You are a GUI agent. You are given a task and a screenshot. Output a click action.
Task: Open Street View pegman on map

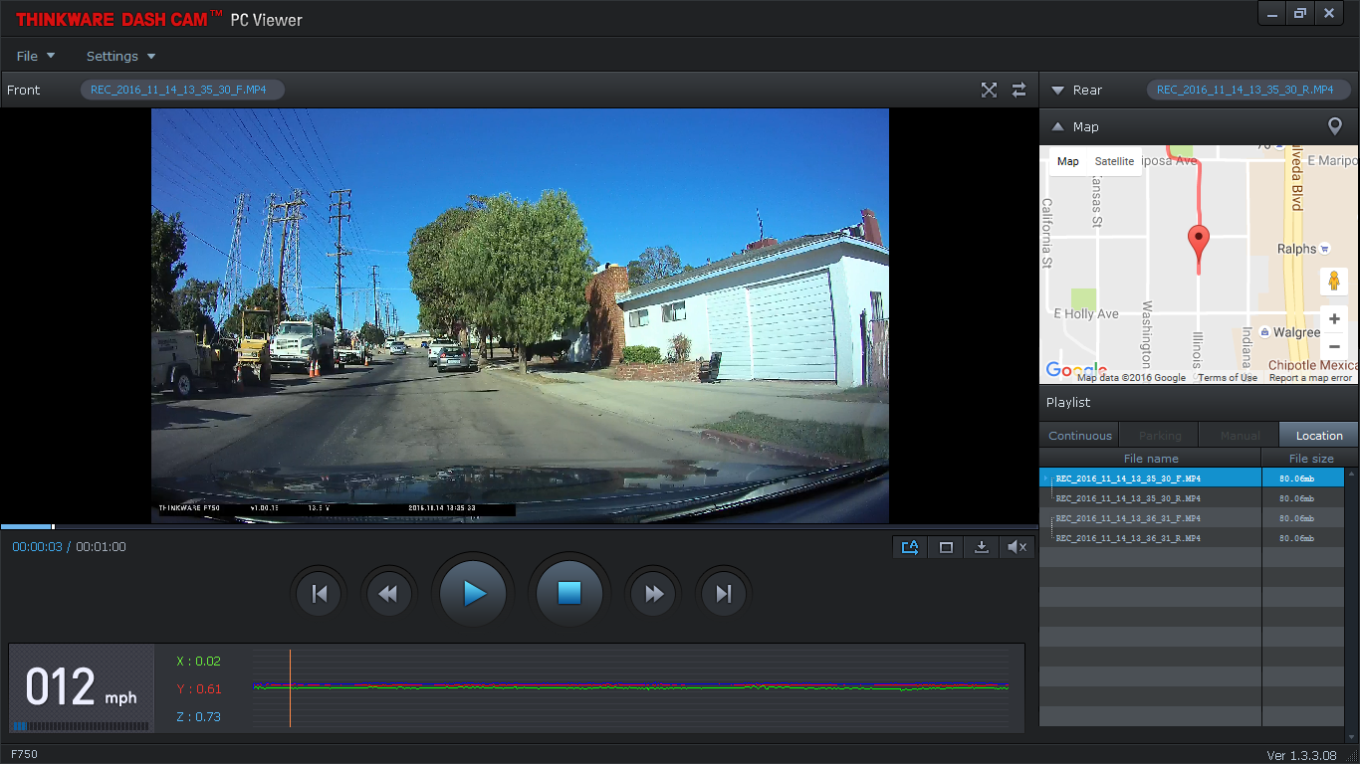pos(1334,282)
